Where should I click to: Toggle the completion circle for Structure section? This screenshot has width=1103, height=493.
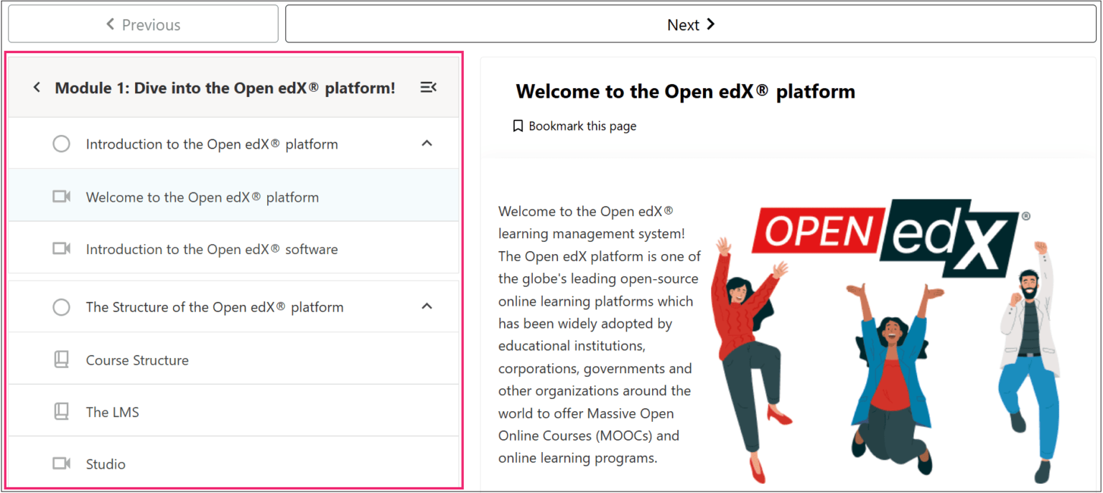coord(62,306)
